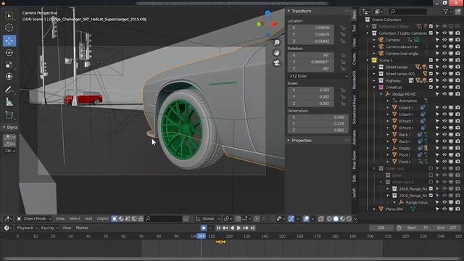
Task: Jump to the timeline start frame
Action: click(x=218, y=228)
